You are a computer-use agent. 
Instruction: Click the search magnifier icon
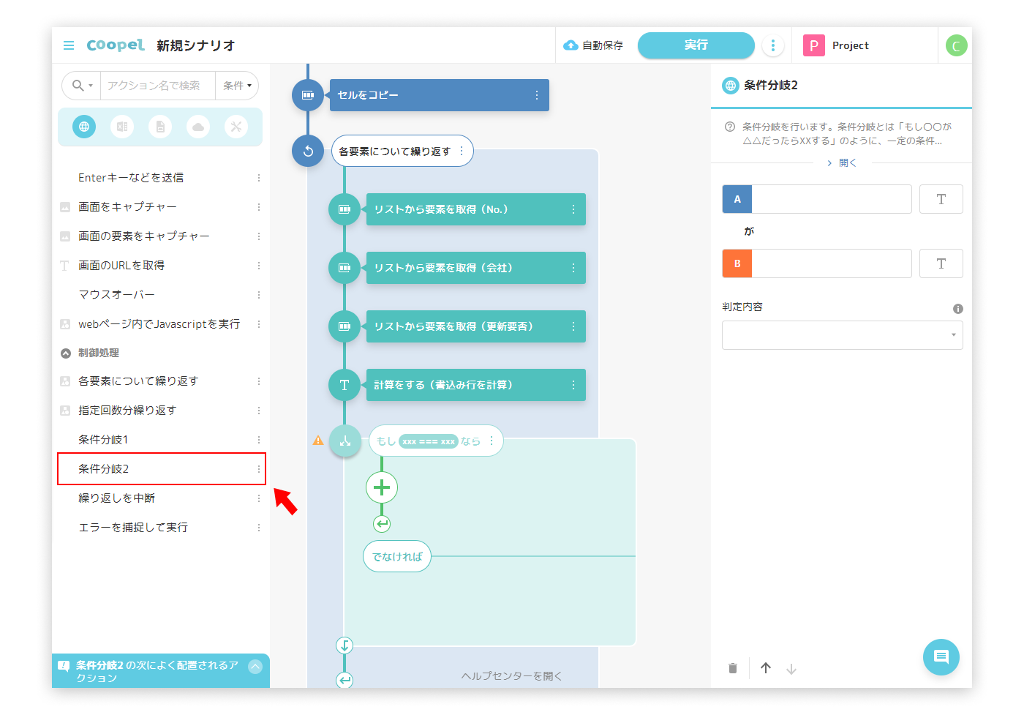click(x=78, y=86)
